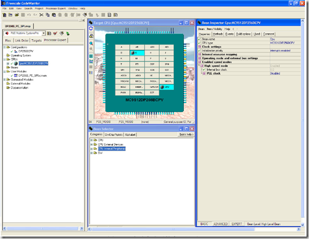
Task: Expand the PLL clock property group
Action: pyautogui.click(x=204, y=73)
